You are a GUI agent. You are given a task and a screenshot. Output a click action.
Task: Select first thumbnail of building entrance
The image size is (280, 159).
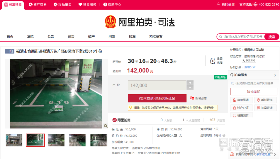(14, 140)
